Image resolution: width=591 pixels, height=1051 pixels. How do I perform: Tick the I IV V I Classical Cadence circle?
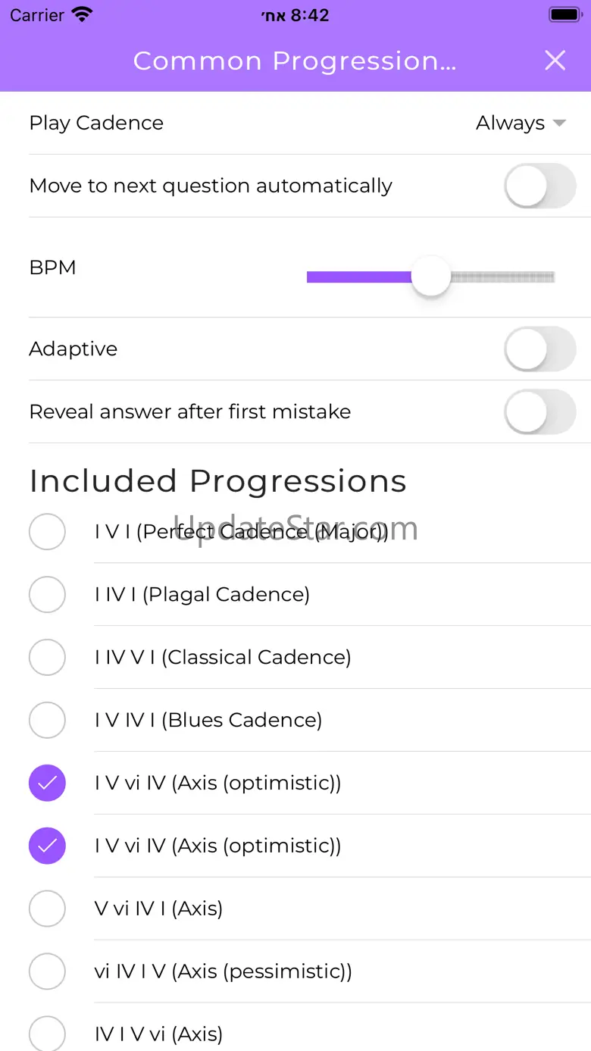[x=47, y=657]
